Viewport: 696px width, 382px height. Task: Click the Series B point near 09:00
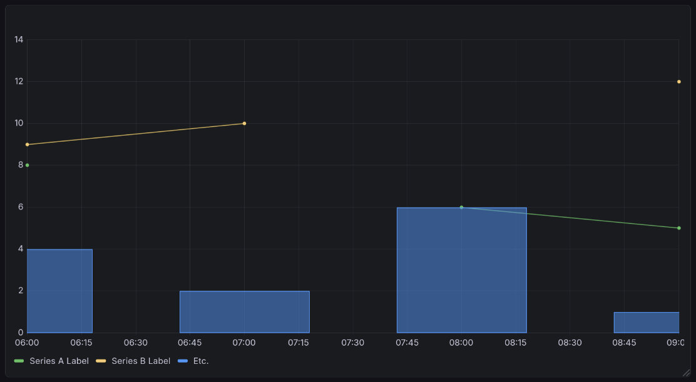point(678,81)
